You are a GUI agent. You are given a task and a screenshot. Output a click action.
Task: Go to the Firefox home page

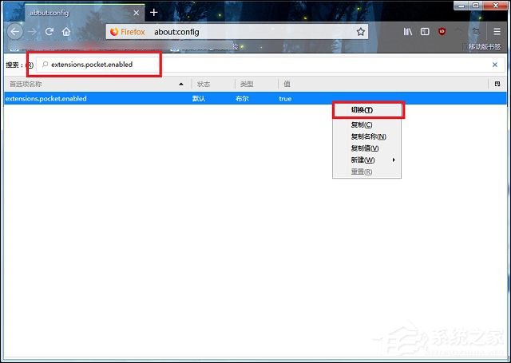tap(66, 32)
